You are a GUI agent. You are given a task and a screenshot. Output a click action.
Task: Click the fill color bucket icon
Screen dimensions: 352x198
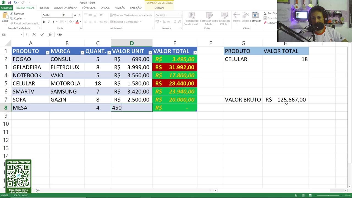coord(71,22)
